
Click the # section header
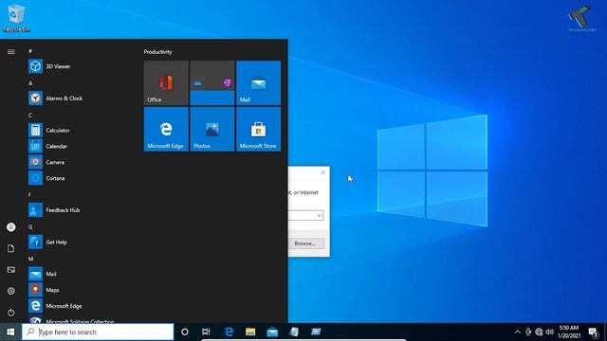[x=30, y=51]
